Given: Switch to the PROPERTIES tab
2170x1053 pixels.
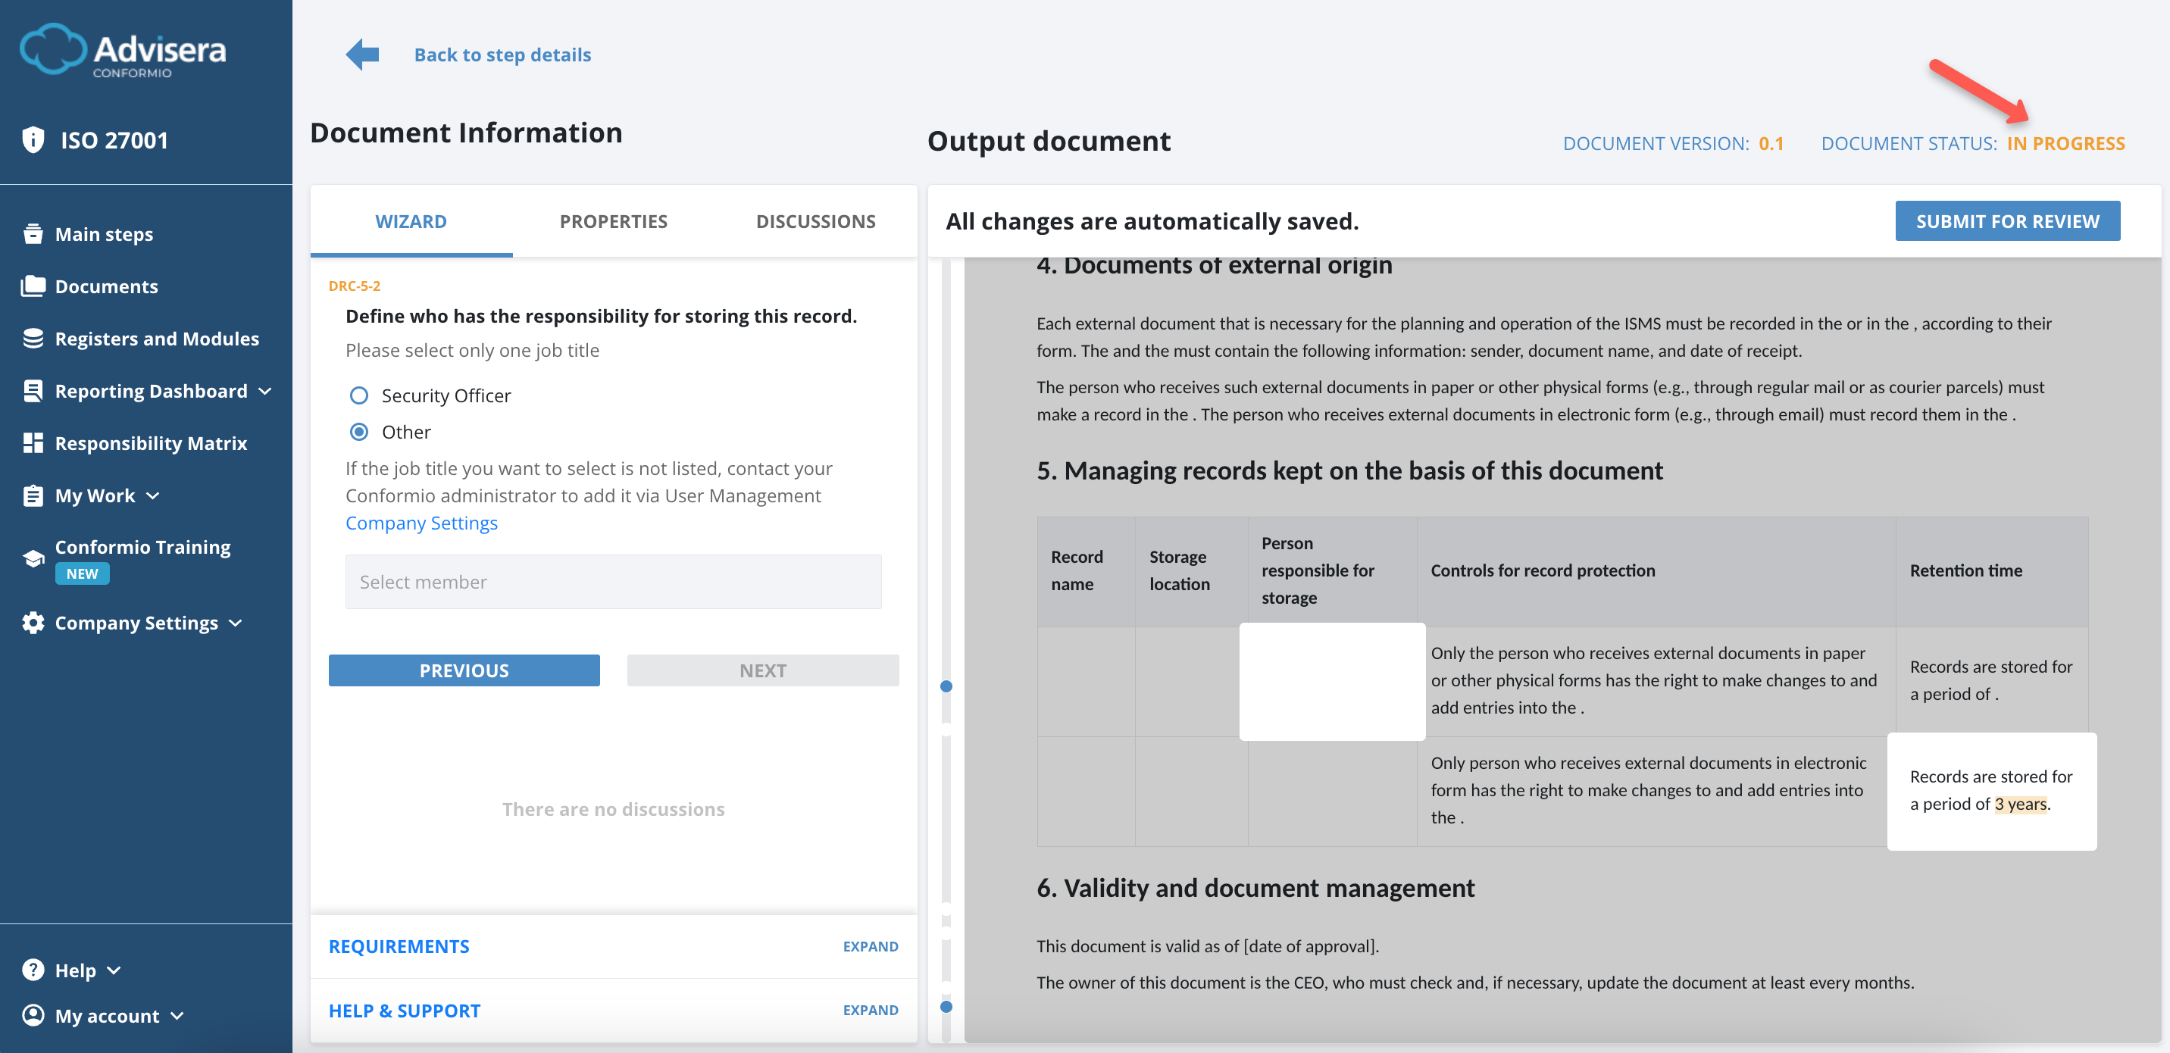Looking at the screenshot, I should pyautogui.click(x=613, y=220).
